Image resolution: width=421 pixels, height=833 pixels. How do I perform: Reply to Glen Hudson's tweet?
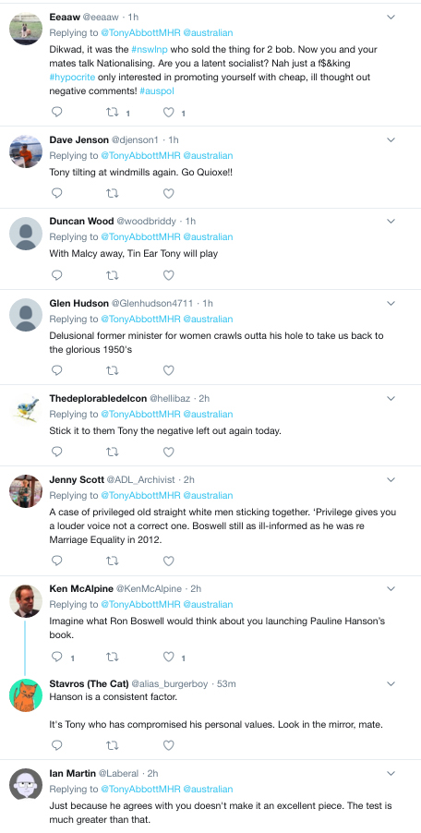[x=57, y=369]
